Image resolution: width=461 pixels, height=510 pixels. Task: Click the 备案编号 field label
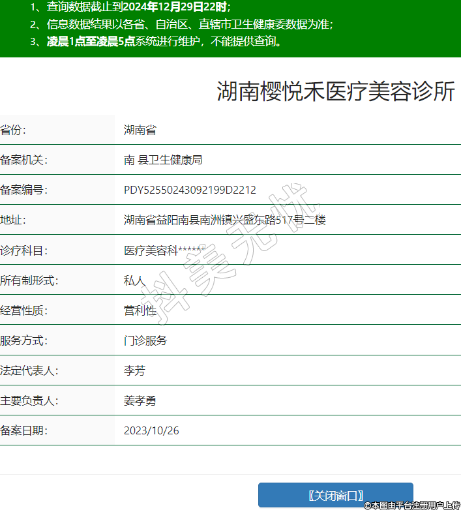[24, 190]
